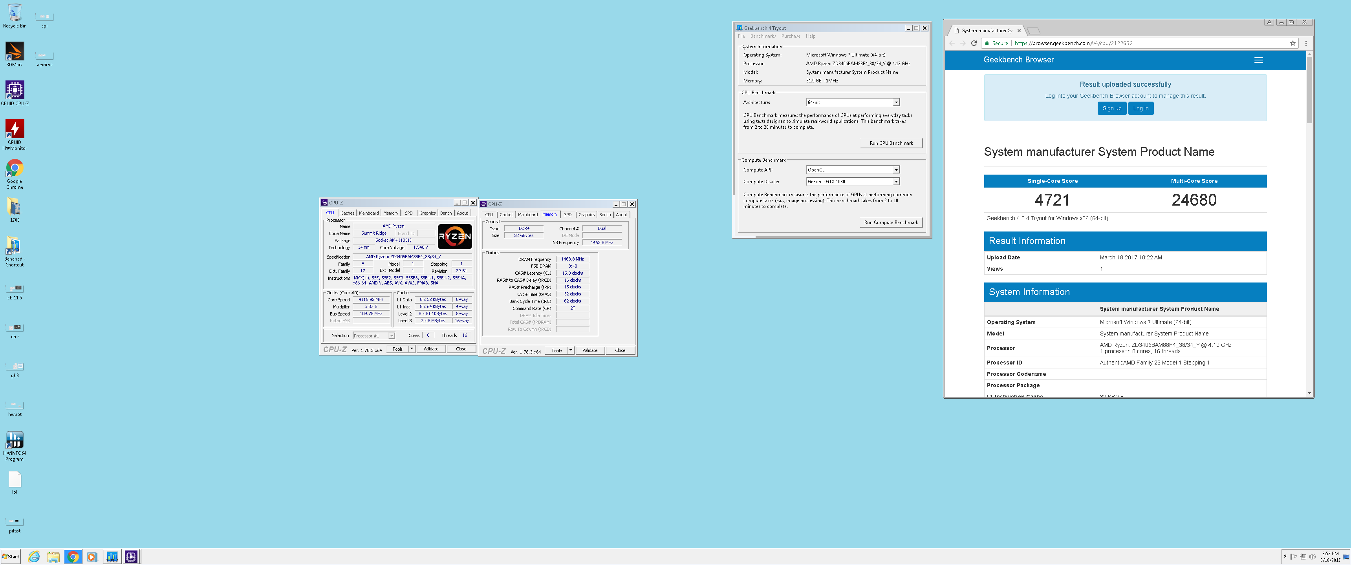The width and height of the screenshot is (1351, 565).
Task: Click Validate in CPU-Z CPU window
Action: click(x=430, y=348)
